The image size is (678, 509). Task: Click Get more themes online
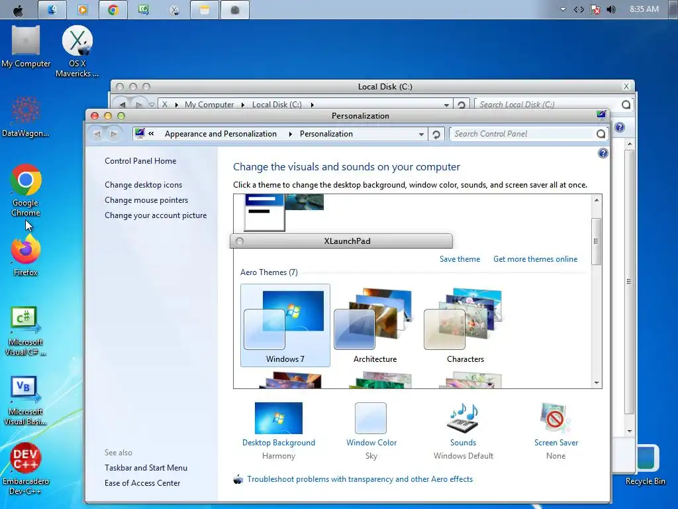click(535, 259)
